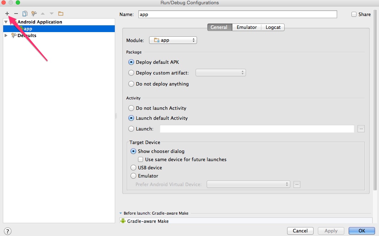
Task: Remove the selected configuration
Action: tap(16, 14)
